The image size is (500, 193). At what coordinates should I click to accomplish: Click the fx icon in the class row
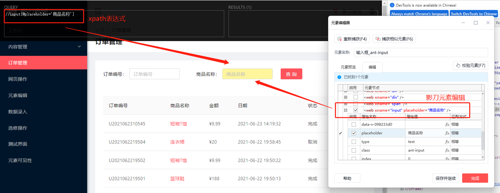(447, 150)
